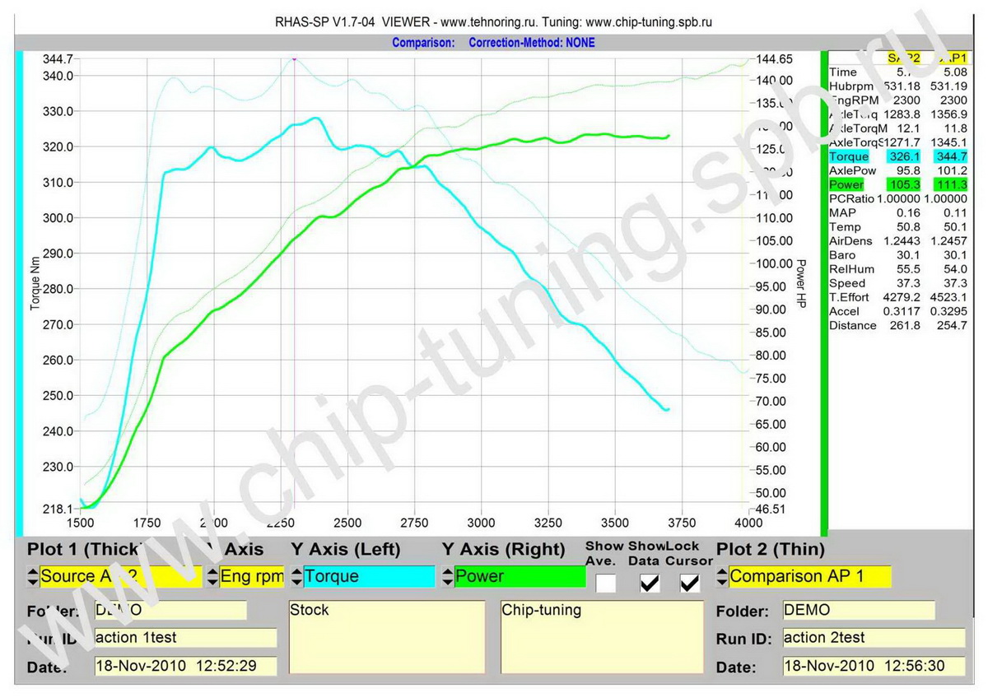This screenshot has width=988, height=698.
Task: Click the cyan Torque row label in data panel
Action: click(849, 156)
